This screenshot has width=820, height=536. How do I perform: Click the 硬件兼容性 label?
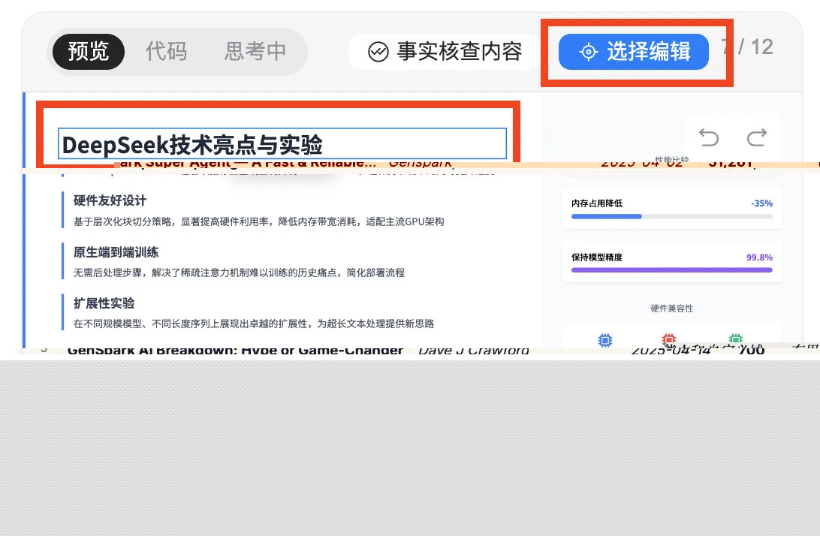tap(672, 309)
